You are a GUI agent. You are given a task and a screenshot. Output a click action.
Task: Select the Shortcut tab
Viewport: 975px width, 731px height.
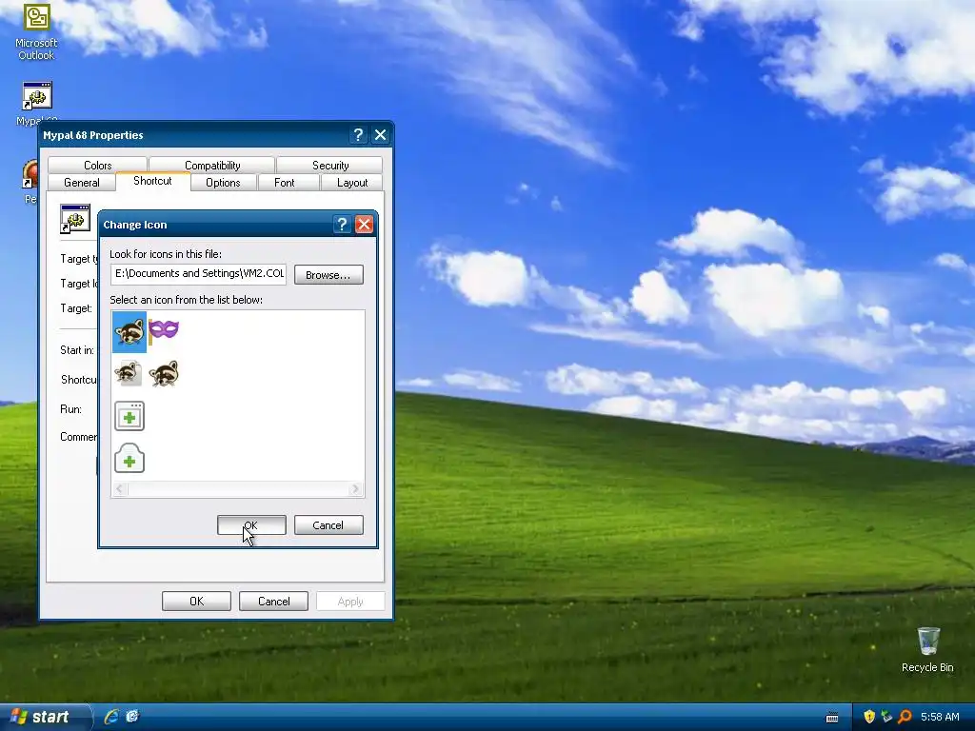coord(152,181)
